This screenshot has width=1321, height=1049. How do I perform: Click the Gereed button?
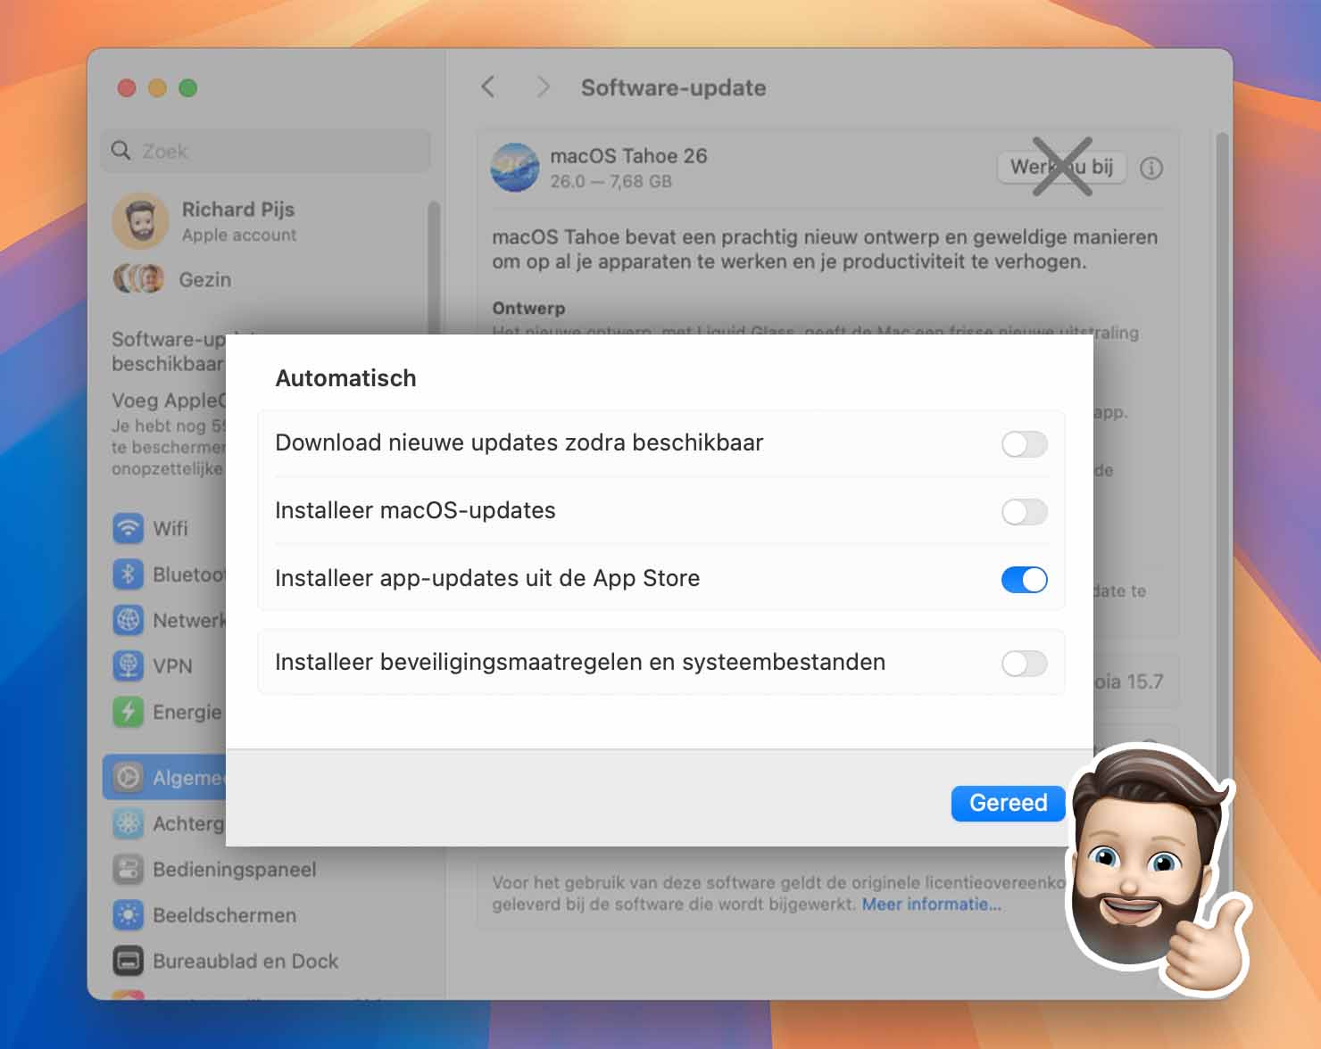click(x=1008, y=803)
